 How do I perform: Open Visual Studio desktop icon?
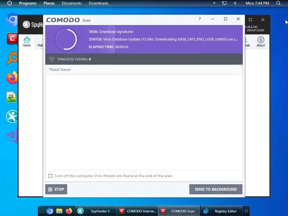coord(12,136)
